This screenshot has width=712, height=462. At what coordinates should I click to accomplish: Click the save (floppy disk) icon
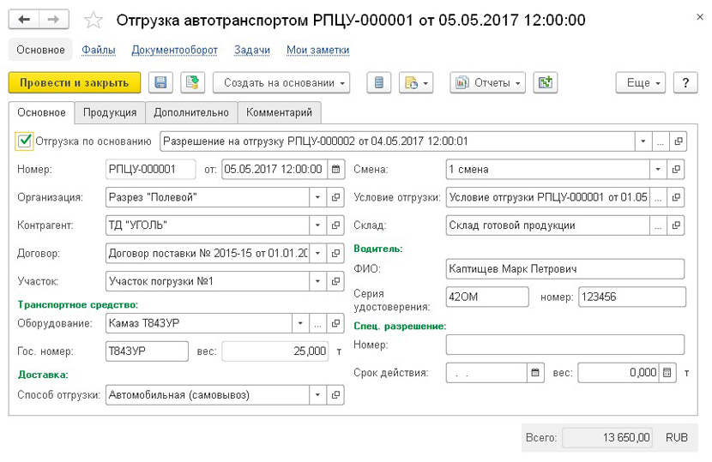160,82
